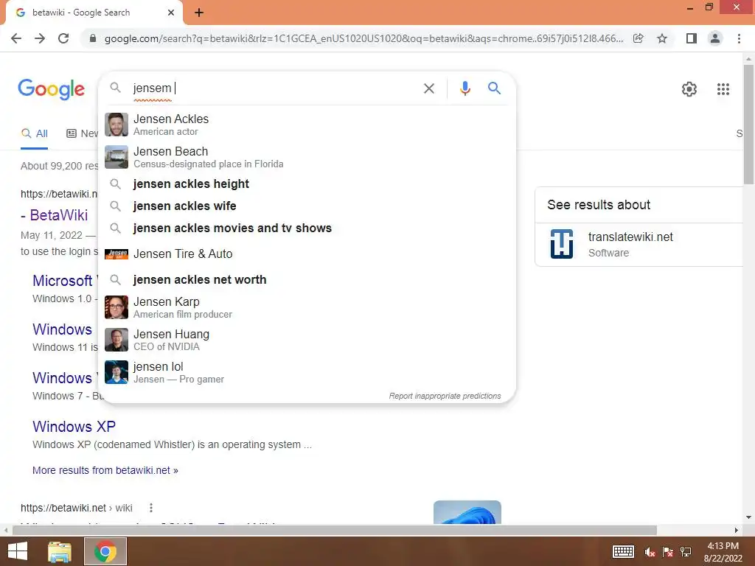Screen dimensions: 755x566
Task: Open Action Center flag icon
Action: tap(668, 552)
